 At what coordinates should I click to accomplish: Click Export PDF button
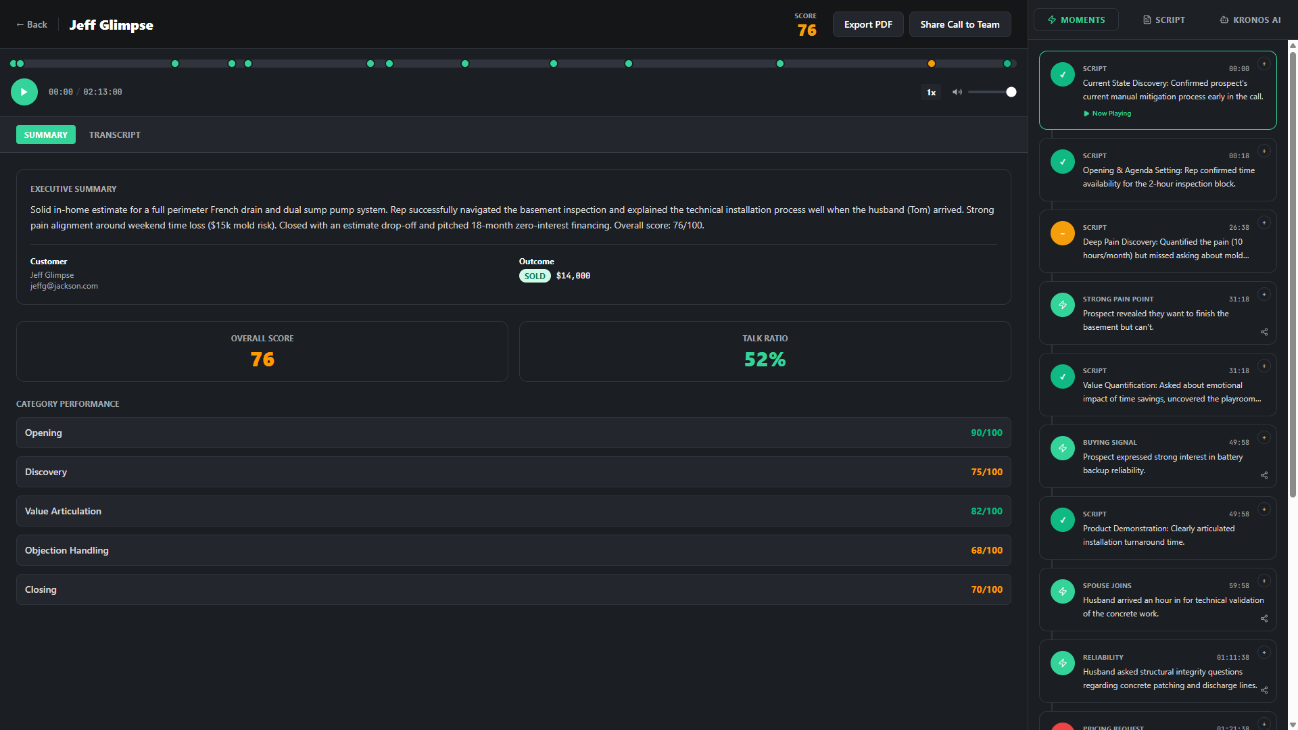[x=867, y=24]
